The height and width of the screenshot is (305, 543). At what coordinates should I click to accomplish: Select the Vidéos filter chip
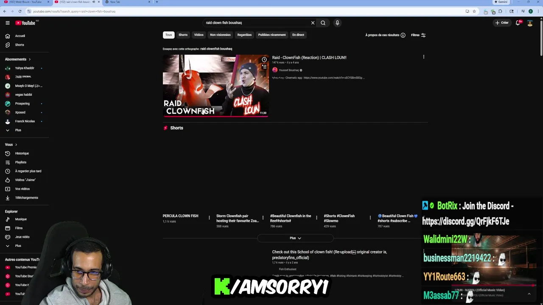(x=199, y=35)
